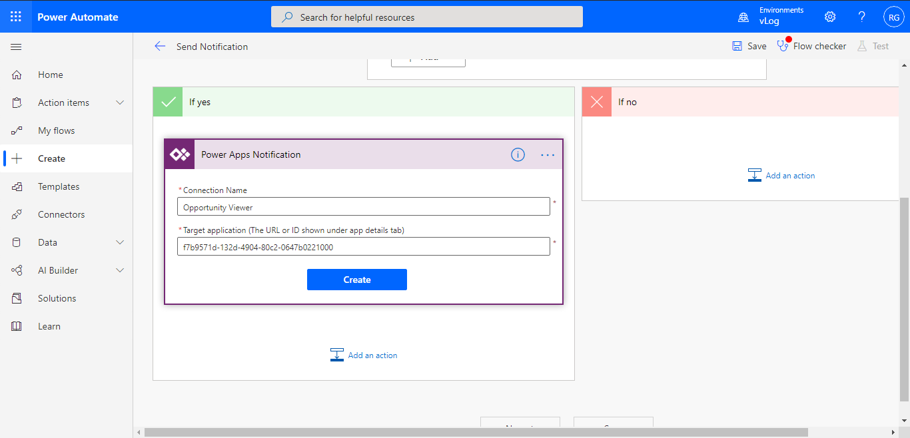Open the Environments globe icon
Image resolution: width=910 pixels, height=438 pixels.
743,17
